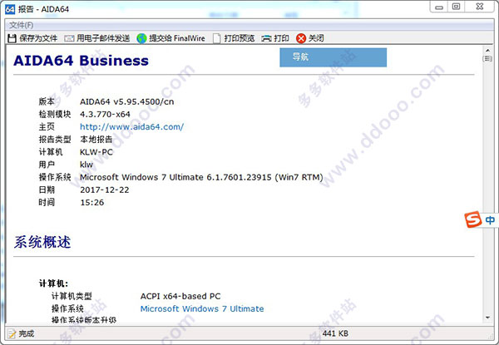Click the globe icon for FinalWire submit

141,38
